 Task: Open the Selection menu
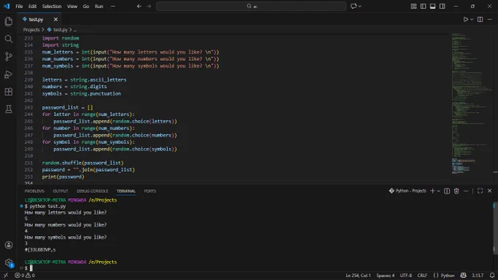[x=52, y=7]
